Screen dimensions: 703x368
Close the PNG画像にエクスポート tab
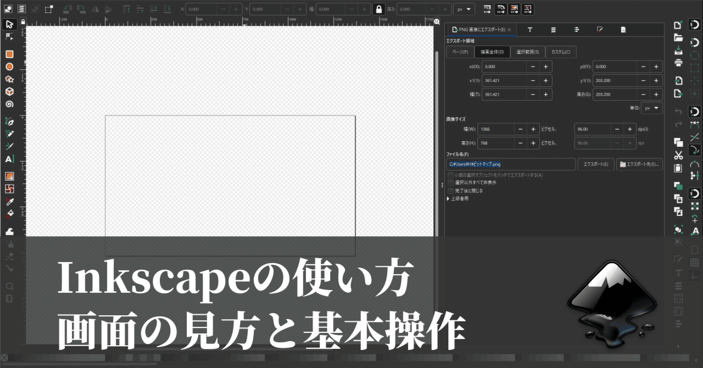[509, 30]
